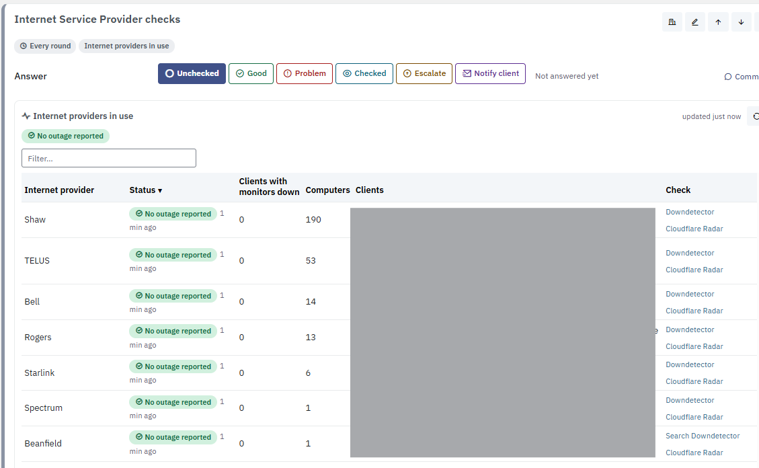Viewport: 759px width, 468px height.
Task: Open Downdetector link for TELUS
Action: [x=690, y=253]
